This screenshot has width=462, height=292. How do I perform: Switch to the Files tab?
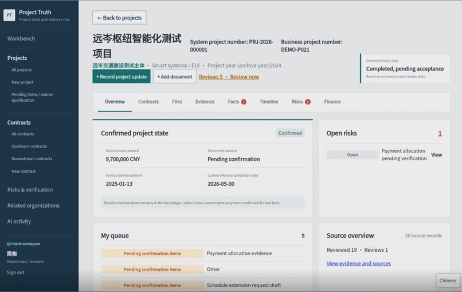click(x=177, y=102)
